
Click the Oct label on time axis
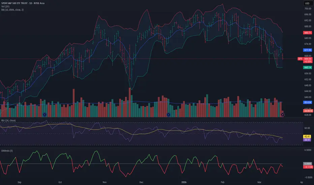(60, 182)
